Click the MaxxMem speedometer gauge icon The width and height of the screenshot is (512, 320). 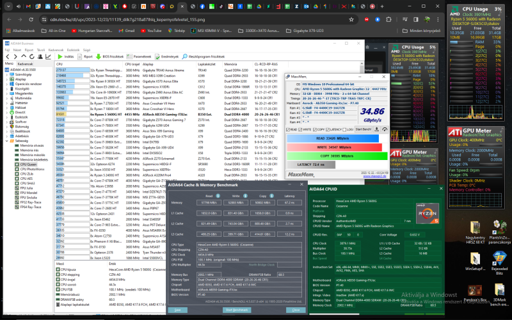[x=385, y=129]
